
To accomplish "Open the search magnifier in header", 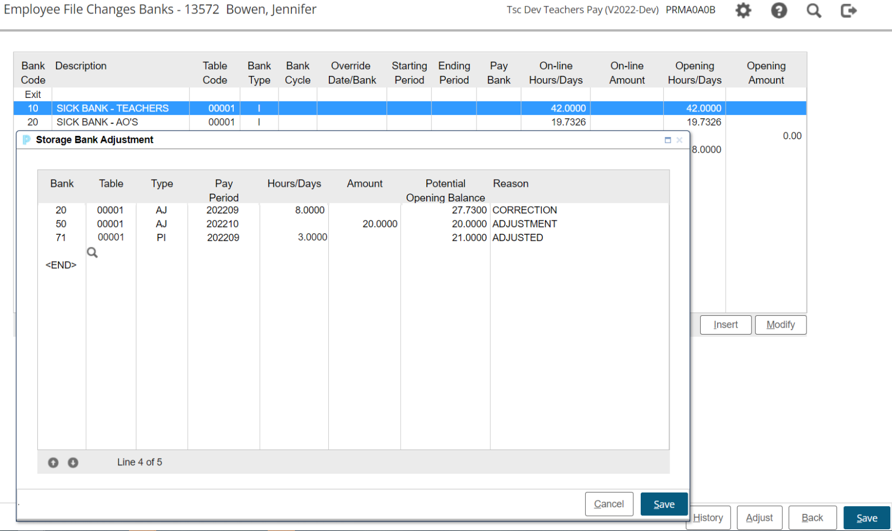I will [814, 10].
